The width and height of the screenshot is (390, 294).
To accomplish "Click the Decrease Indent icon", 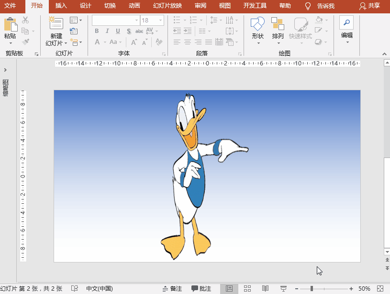I will [177, 31].
